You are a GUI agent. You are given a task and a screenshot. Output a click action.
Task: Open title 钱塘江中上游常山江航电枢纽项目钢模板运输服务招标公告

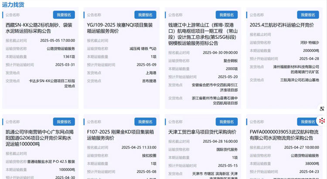point(203,34)
